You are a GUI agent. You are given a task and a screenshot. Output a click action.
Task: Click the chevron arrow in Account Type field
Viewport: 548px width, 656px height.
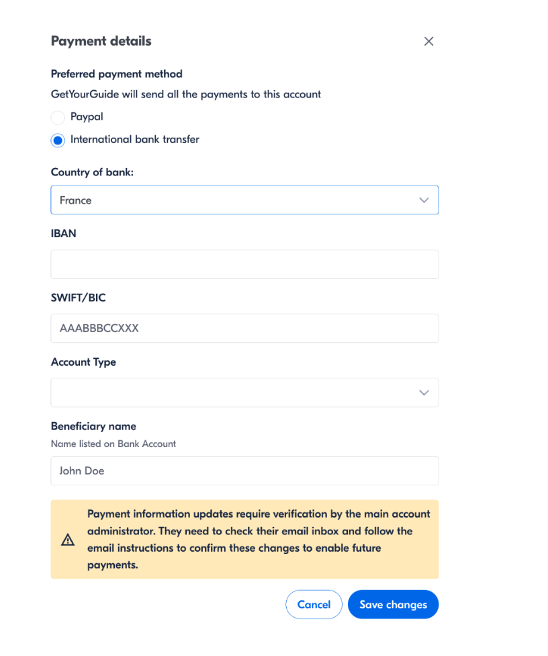coord(424,393)
